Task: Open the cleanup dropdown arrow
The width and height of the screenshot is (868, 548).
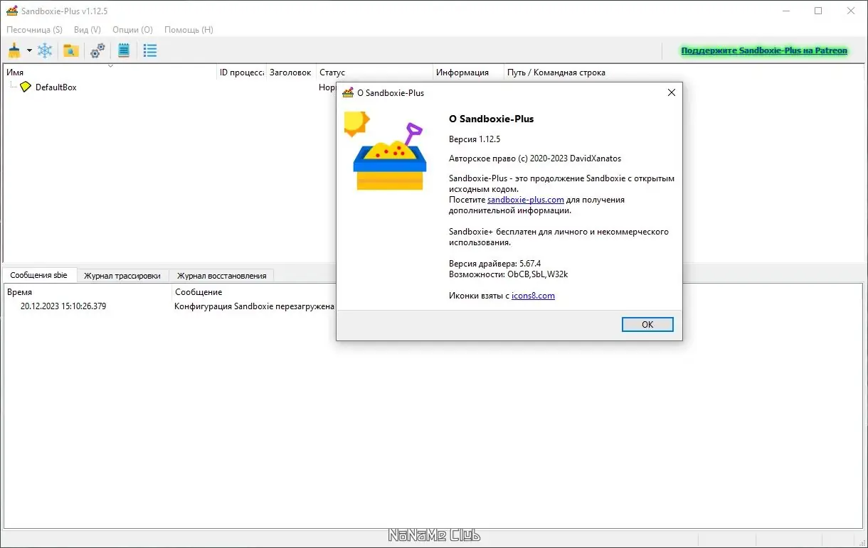Action: point(29,50)
